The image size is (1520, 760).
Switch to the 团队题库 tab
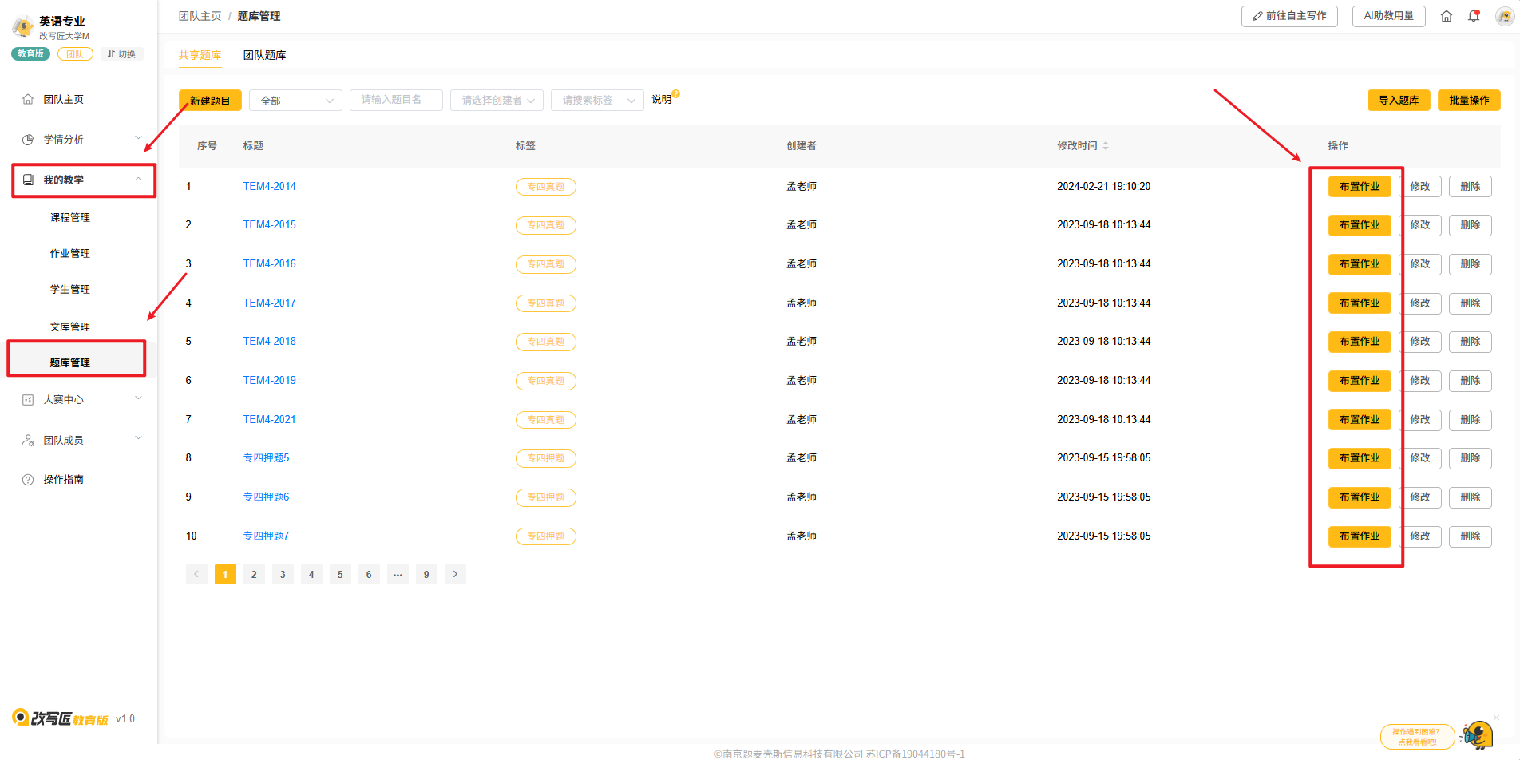click(x=264, y=55)
